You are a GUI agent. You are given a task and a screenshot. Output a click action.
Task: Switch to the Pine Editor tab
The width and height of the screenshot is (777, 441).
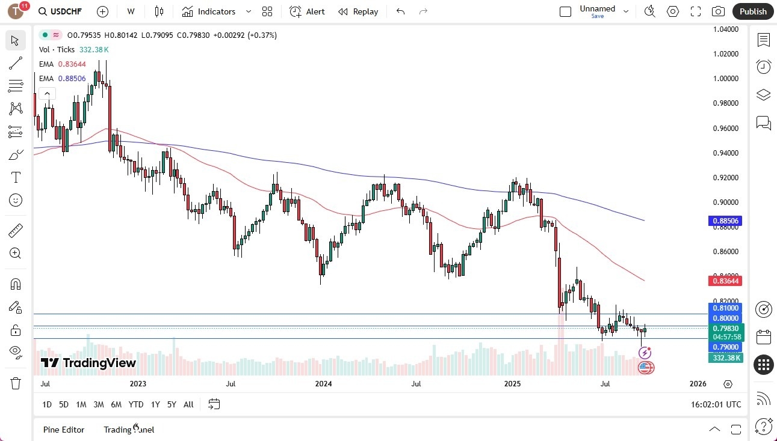pos(63,429)
